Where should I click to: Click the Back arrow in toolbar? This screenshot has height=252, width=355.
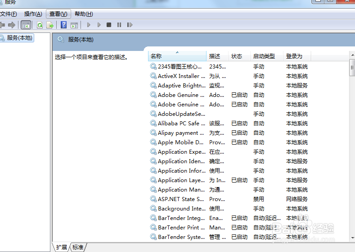2,25
